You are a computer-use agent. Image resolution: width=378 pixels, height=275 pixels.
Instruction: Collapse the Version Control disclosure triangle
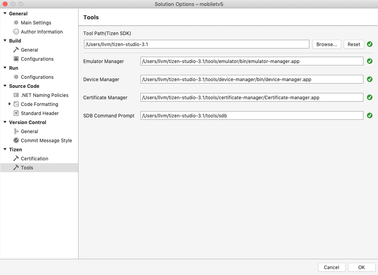click(x=4, y=122)
